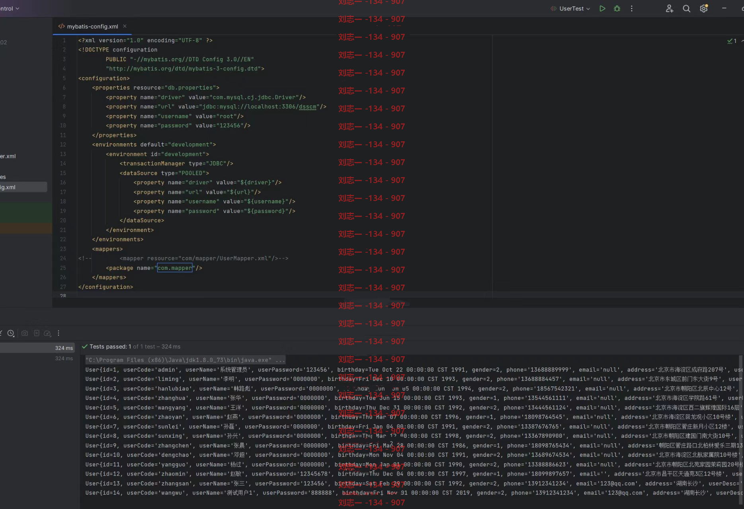The height and width of the screenshot is (509, 744).
Task: Click the environments default development line
Action: click(154, 144)
